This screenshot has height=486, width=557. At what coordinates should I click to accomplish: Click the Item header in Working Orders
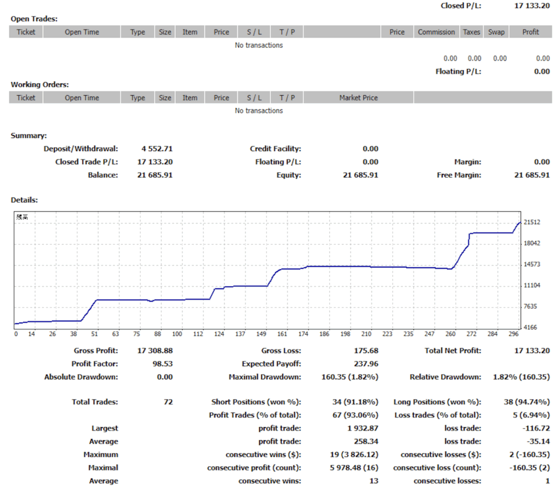pos(190,98)
